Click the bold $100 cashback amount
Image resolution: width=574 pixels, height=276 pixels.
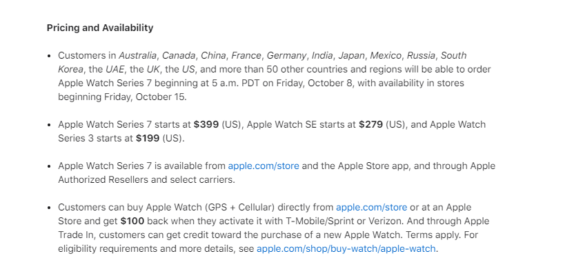(x=132, y=221)
